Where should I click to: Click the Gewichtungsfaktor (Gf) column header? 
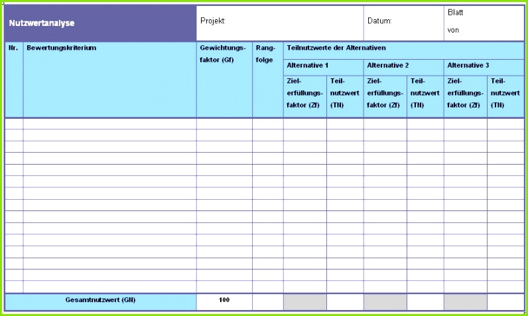point(224,80)
